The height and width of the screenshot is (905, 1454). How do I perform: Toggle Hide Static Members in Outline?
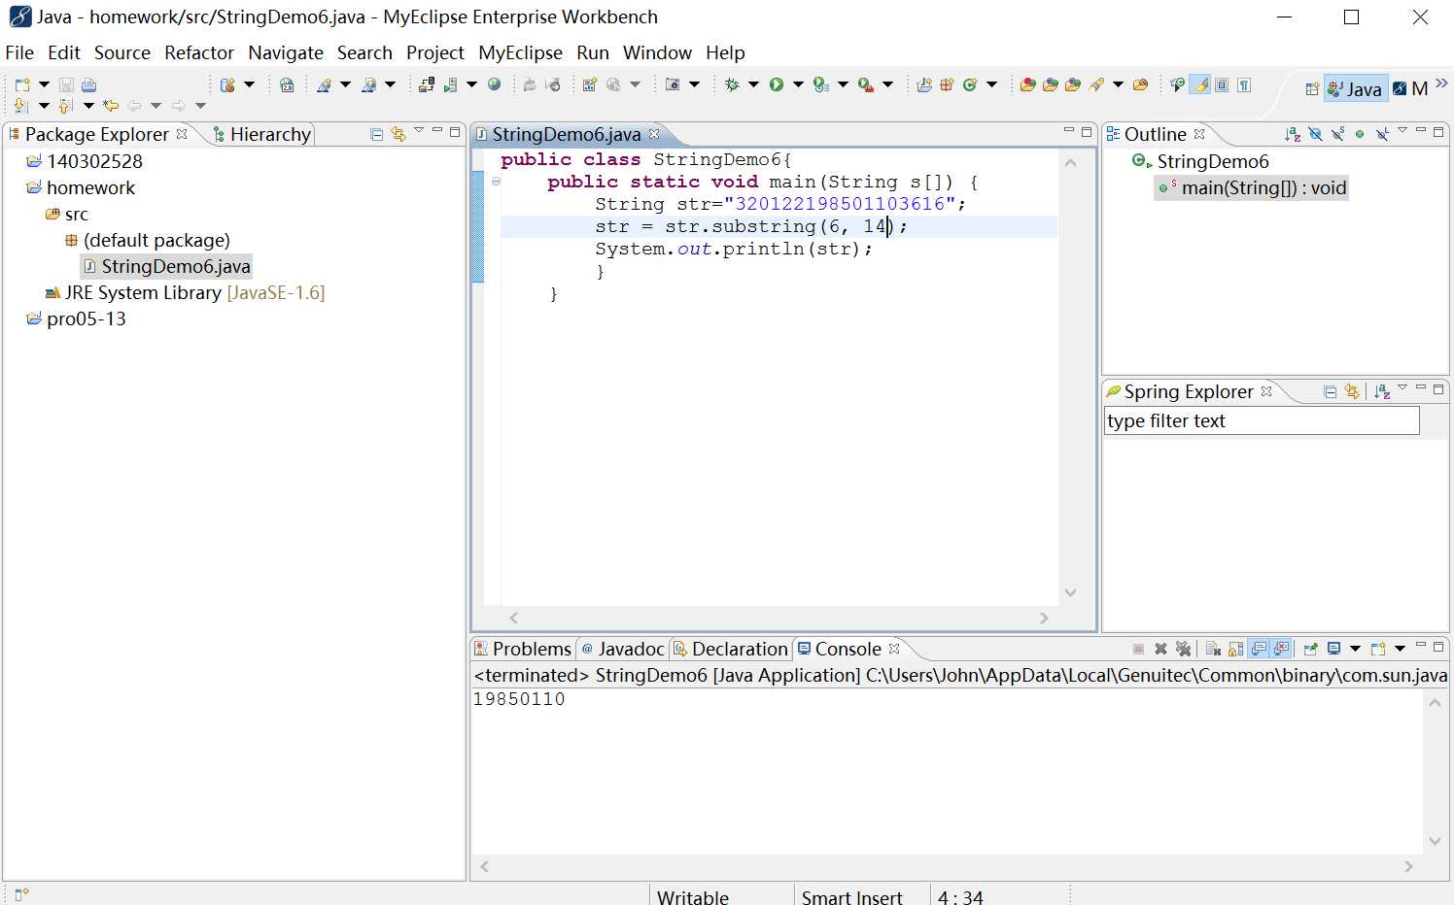[x=1338, y=134]
